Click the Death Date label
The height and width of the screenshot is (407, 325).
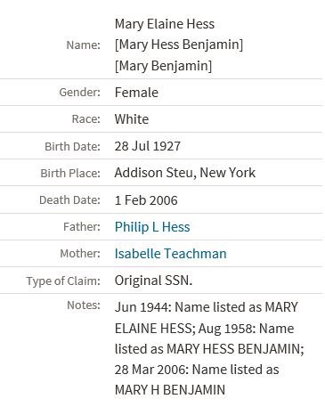point(69,200)
